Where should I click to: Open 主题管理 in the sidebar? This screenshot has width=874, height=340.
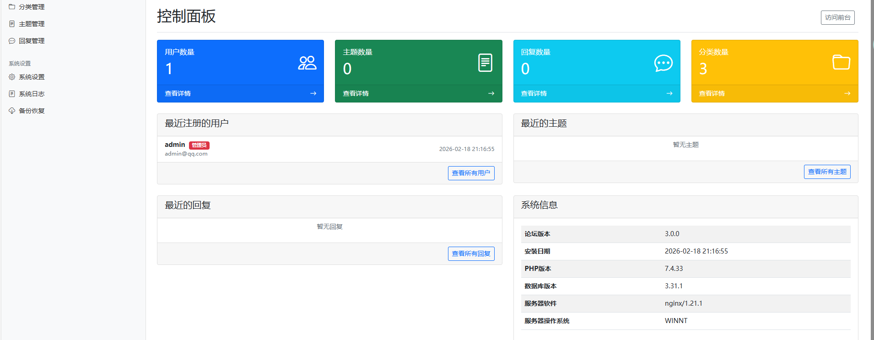[x=32, y=24]
